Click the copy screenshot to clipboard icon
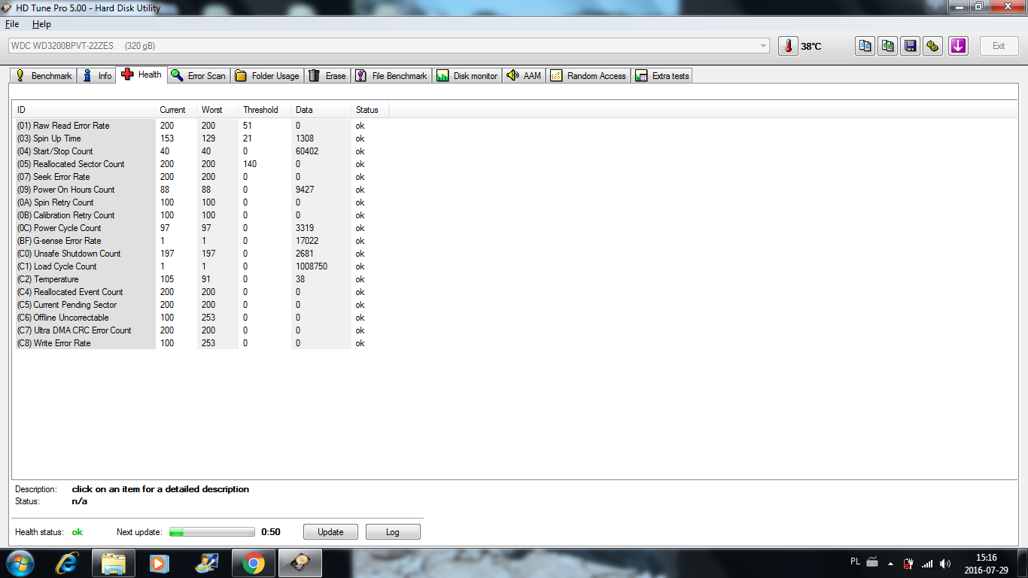This screenshot has height=578, width=1028. [x=888, y=46]
